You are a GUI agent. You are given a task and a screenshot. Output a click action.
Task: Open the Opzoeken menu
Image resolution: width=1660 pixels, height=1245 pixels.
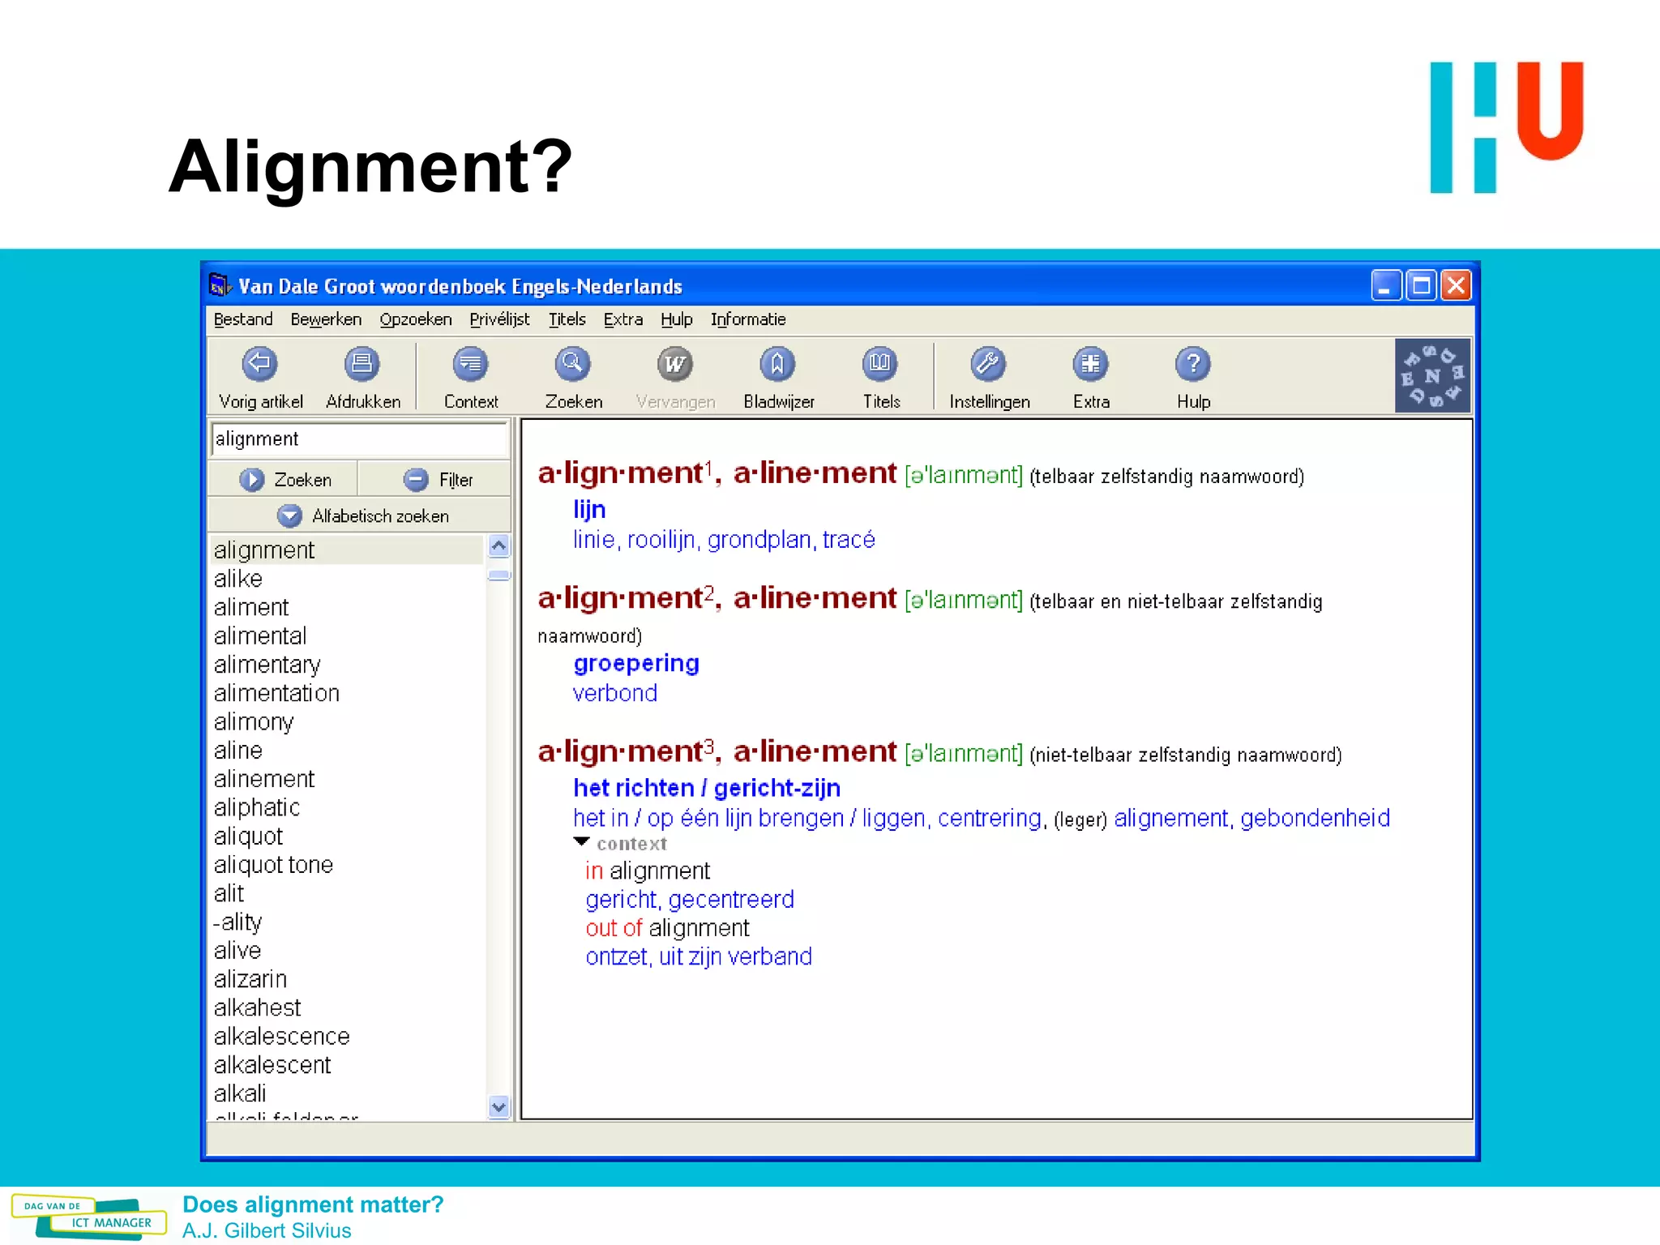(416, 319)
